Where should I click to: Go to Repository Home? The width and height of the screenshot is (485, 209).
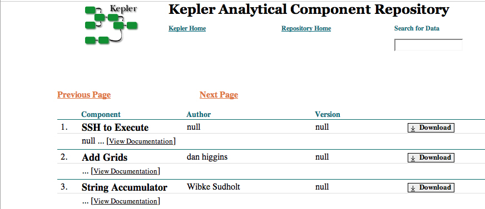[x=306, y=28]
